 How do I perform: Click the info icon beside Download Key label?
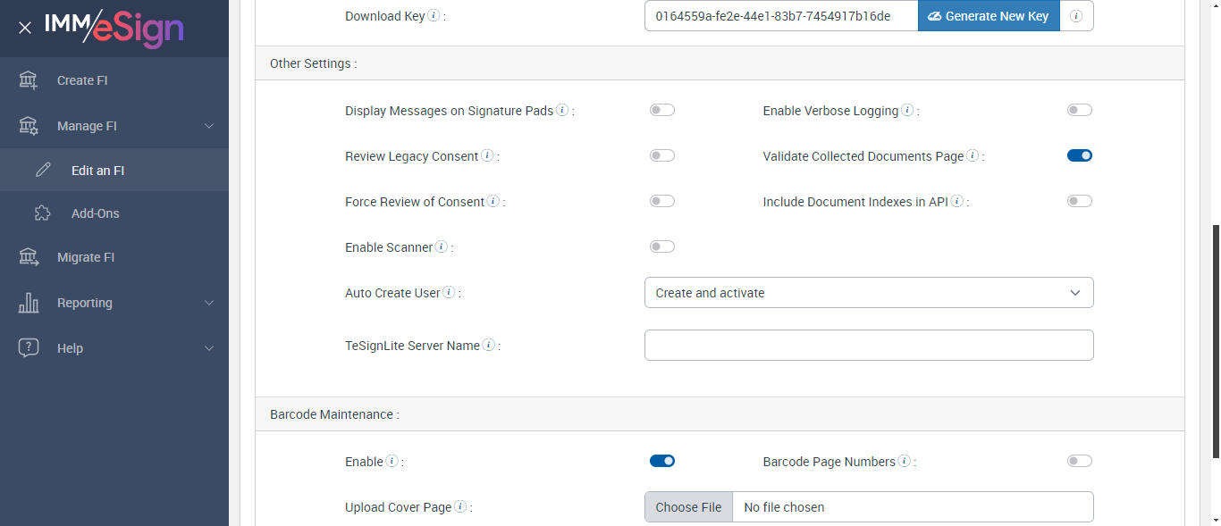coord(434,15)
